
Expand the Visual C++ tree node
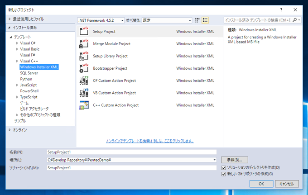coord(17,61)
